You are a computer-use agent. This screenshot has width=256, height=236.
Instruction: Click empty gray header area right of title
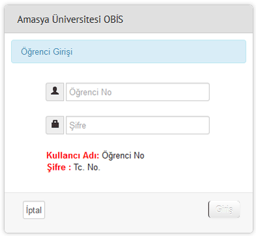(187, 20)
